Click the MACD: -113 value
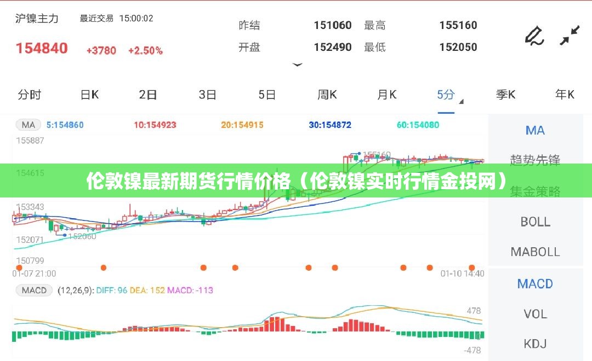Screen dimensions: 592x361 (x=190, y=290)
